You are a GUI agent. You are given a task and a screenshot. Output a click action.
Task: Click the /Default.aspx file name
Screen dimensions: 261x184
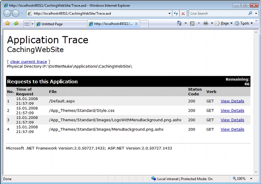pyautogui.click(x=62, y=101)
